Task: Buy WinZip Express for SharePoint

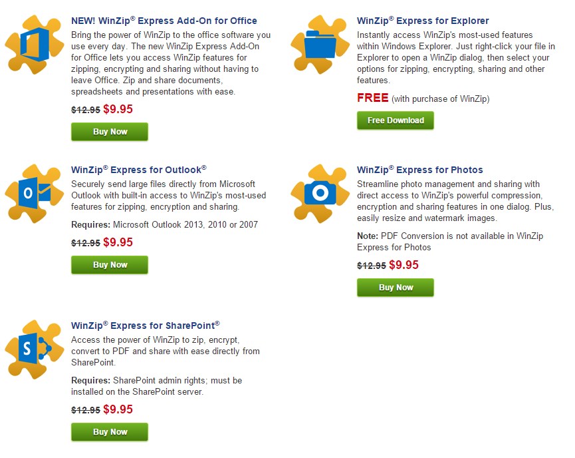Action: tap(110, 432)
